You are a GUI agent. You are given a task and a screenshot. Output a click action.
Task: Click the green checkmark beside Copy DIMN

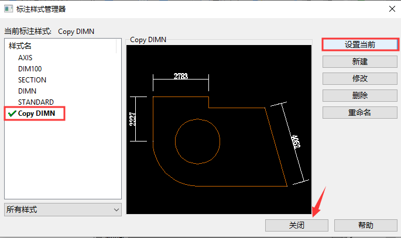(x=12, y=113)
